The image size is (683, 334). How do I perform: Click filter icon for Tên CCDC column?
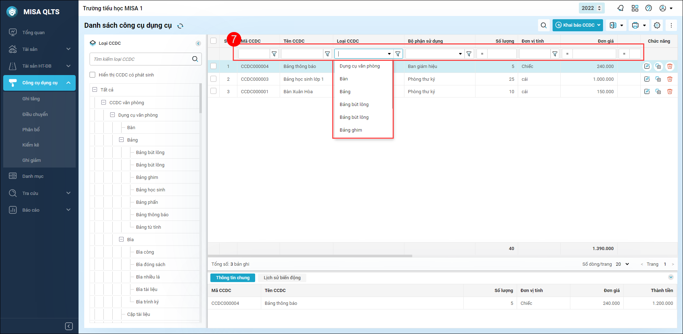[327, 54]
